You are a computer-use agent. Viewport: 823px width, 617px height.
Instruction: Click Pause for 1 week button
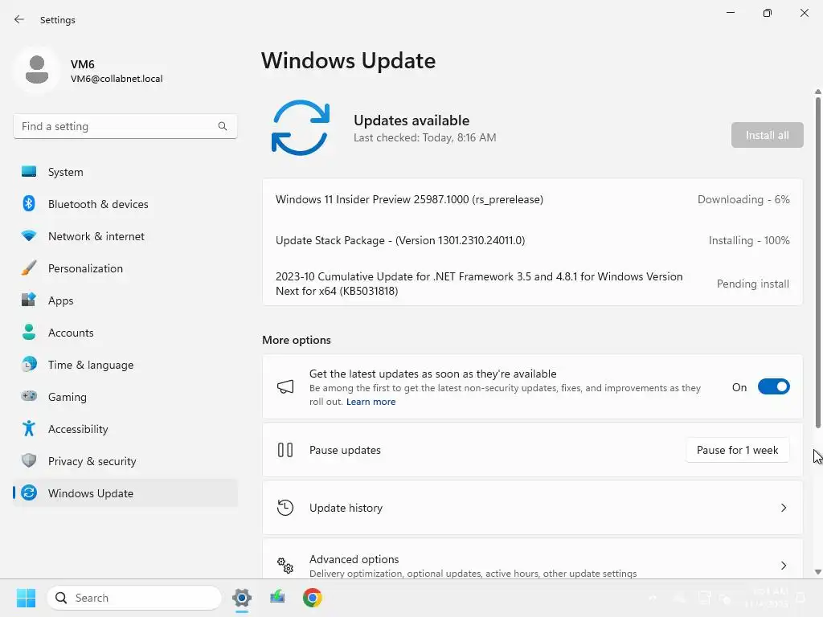click(737, 450)
